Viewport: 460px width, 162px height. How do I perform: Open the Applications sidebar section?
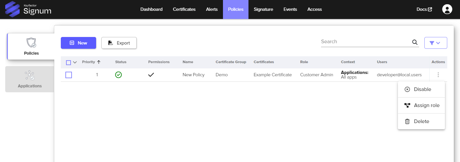(30, 79)
